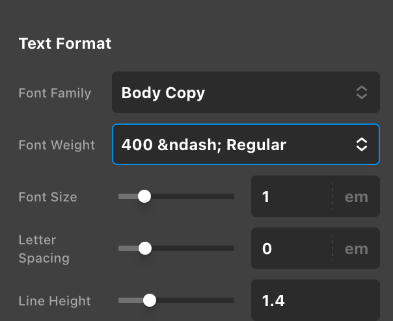Click the Font Weight up-down chevron icon
This screenshot has width=393, height=321.
(362, 144)
